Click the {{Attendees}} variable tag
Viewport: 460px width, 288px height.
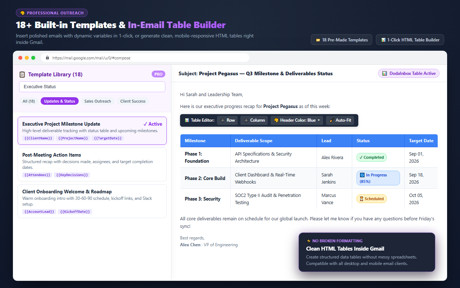pyautogui.click(x=37, y=175)
